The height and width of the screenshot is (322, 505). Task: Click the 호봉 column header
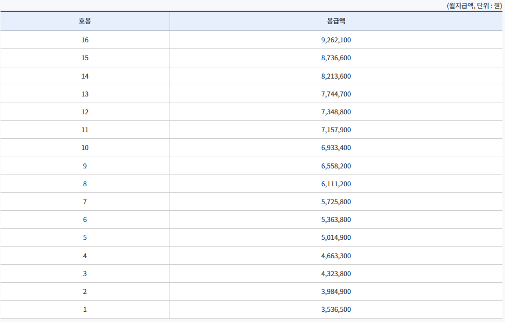(x=85, y=21)
